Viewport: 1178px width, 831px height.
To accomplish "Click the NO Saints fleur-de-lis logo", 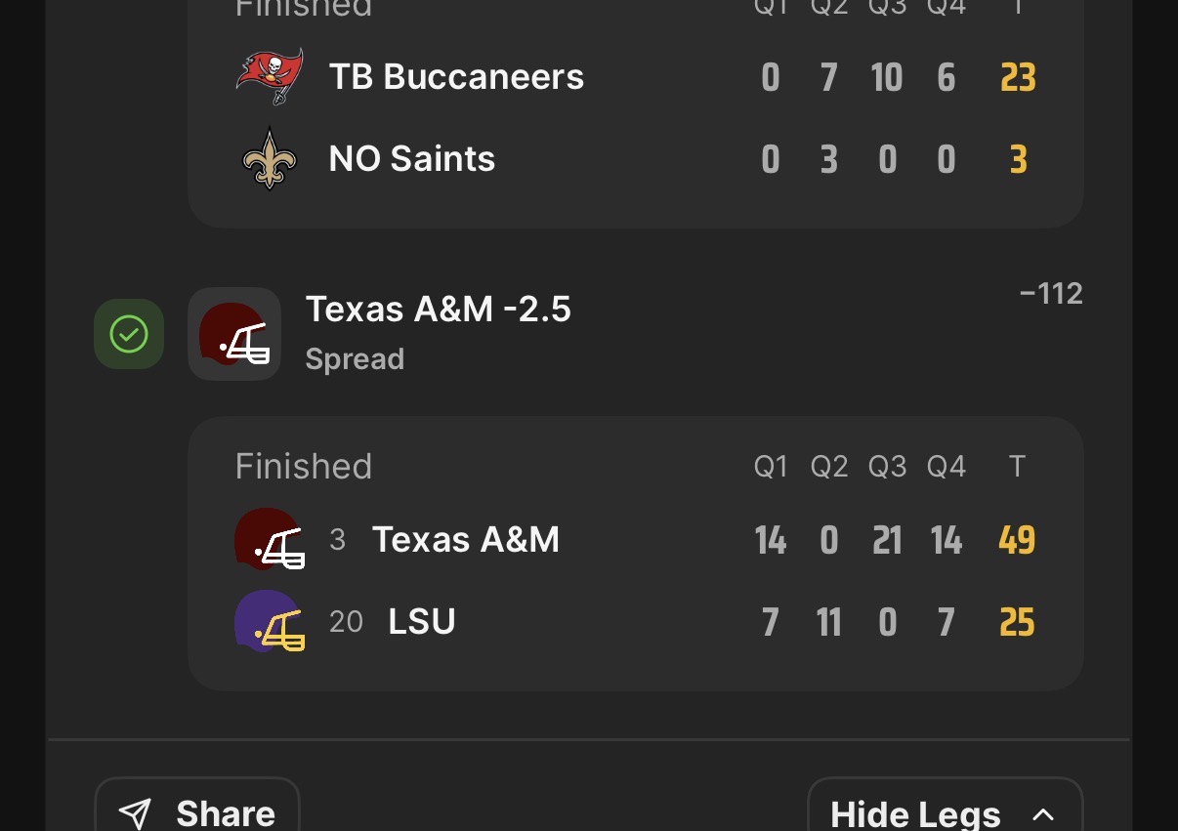I will tap(269, 158).
